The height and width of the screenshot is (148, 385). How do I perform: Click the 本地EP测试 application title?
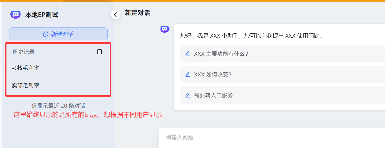tap(42, 15)
